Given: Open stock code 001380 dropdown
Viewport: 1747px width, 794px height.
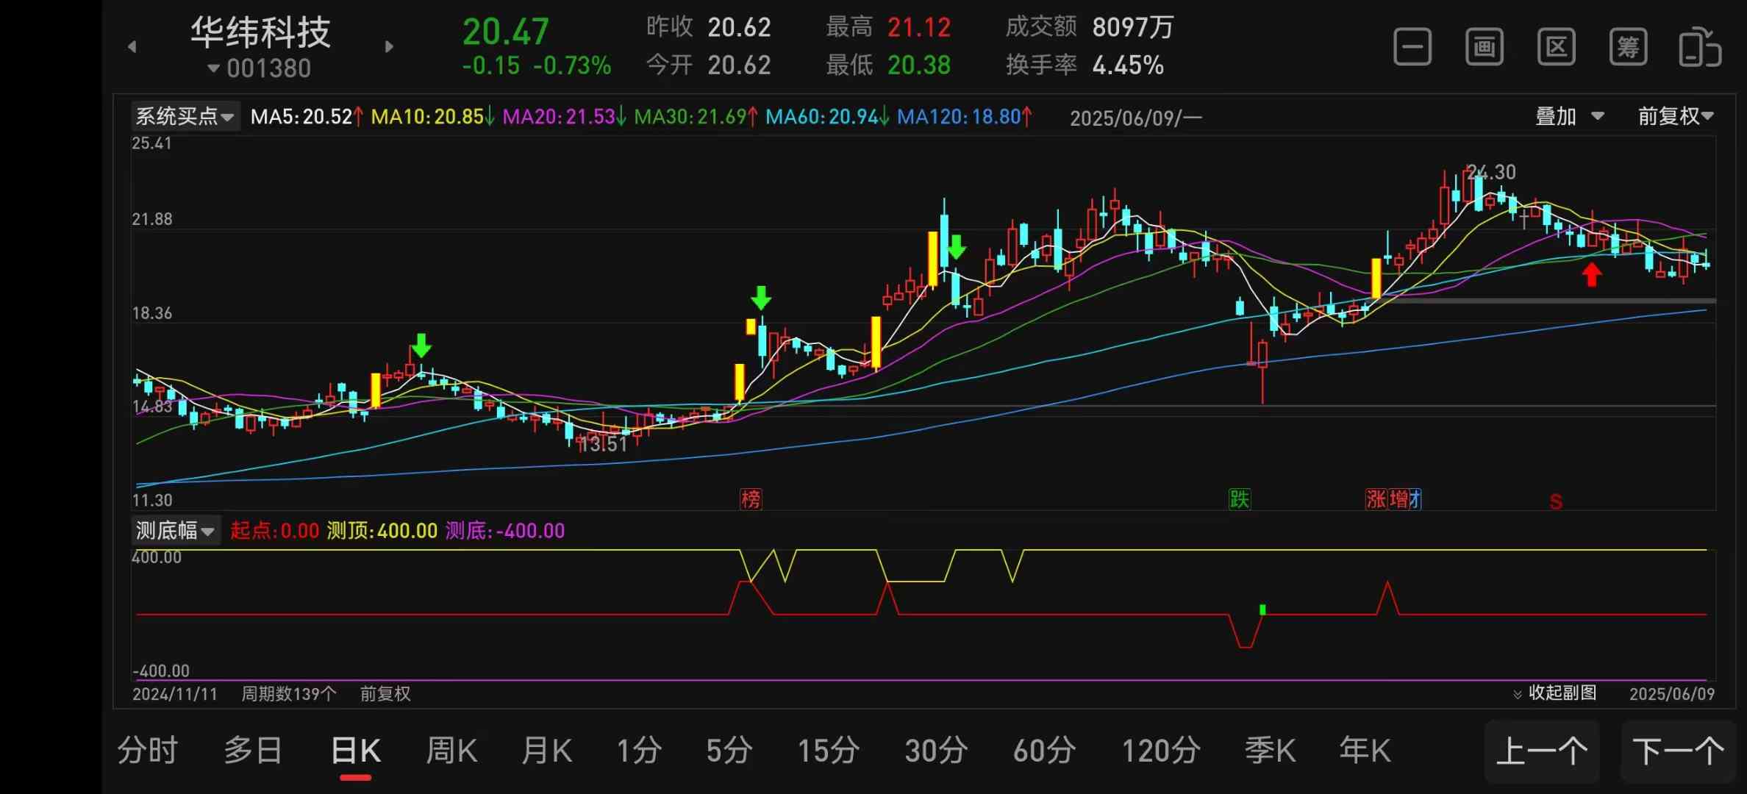Looking at the screenshot, I should click(x=260, y=68).
